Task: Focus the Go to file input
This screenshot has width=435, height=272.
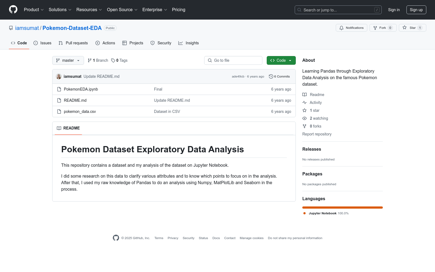Action: pos(233,60)
